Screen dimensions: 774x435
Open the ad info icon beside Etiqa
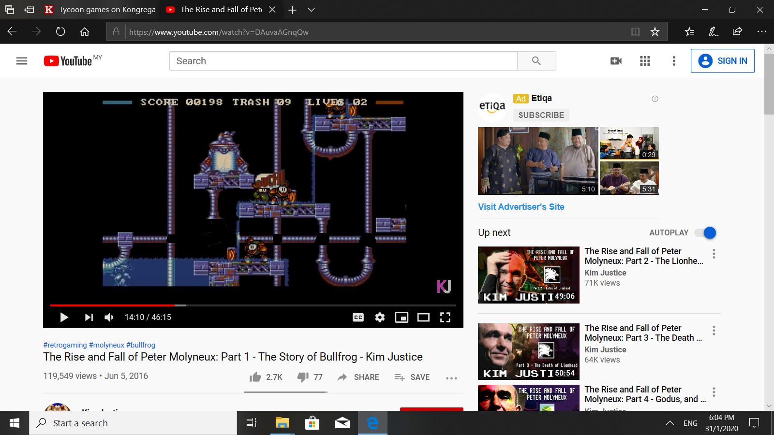655,99
